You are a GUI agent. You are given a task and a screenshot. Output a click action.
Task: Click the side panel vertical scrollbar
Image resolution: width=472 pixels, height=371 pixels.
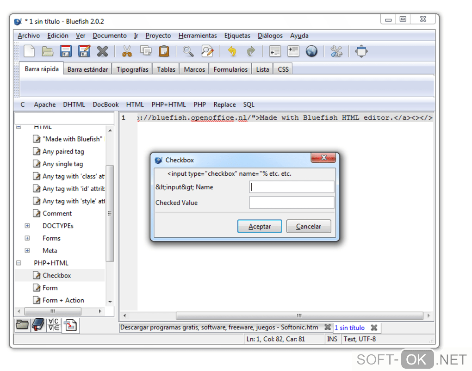(x=110, y=213)
